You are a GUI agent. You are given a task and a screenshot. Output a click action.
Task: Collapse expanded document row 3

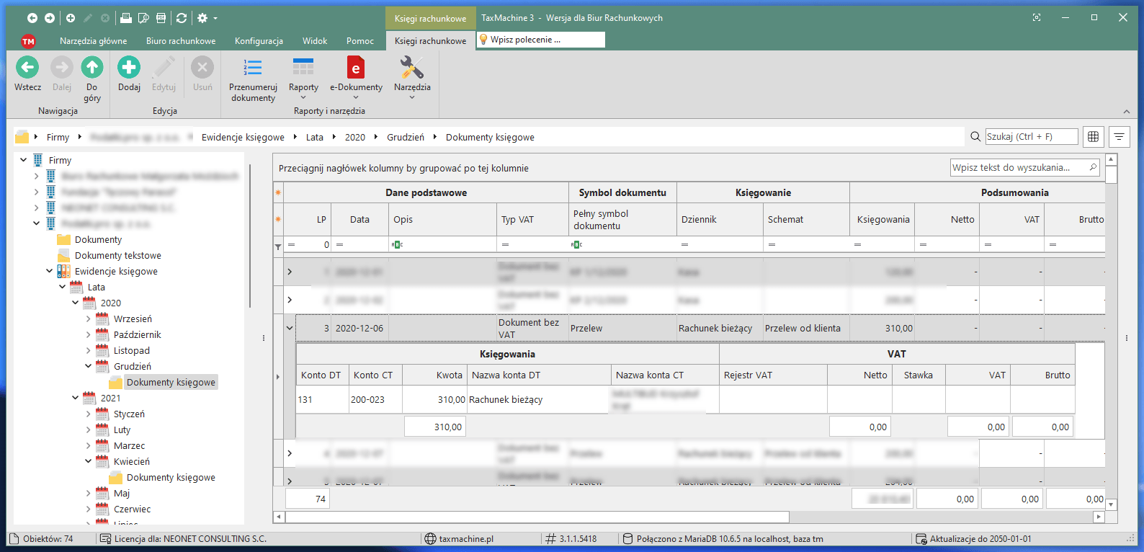coord(290,328)
